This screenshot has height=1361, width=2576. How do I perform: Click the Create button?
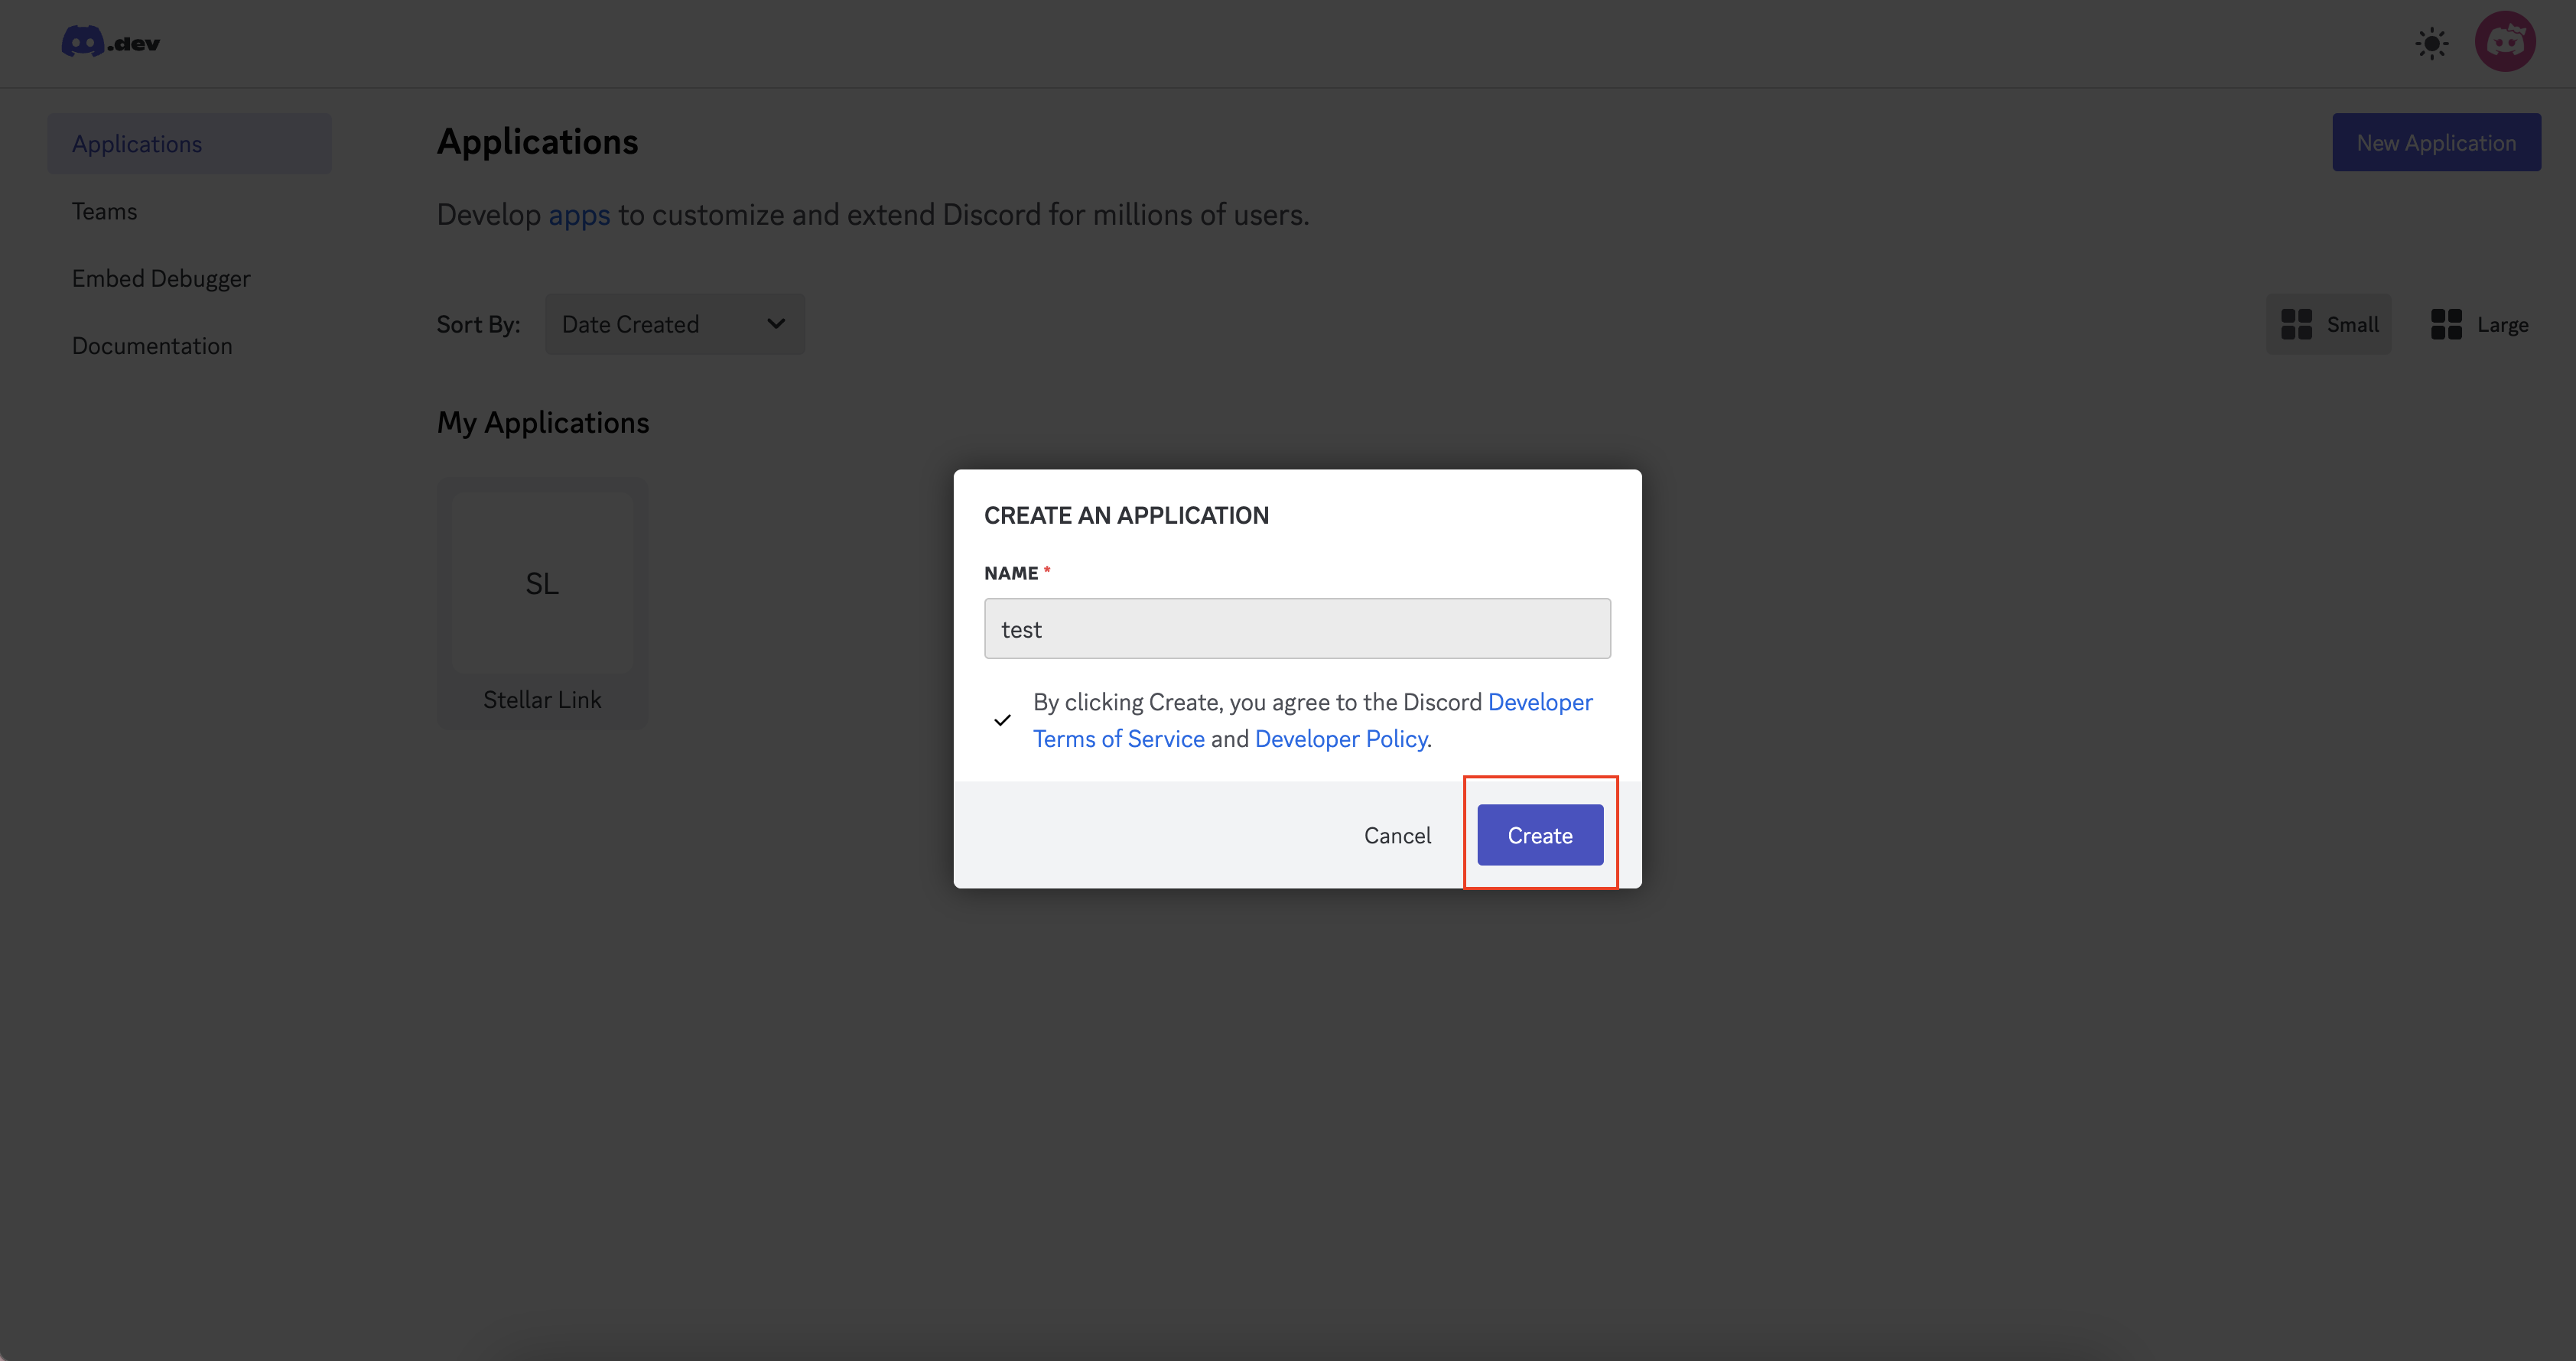tap(1540, 835)
